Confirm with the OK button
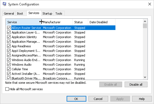The height and width of the screenshot is (104, 154). 76,99
